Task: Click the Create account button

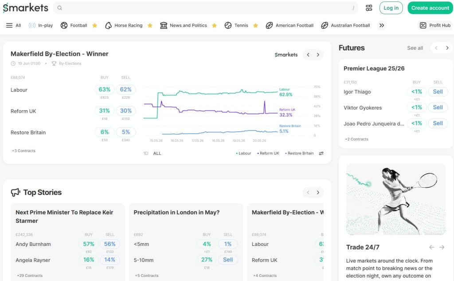Action: tap(430, 8)
